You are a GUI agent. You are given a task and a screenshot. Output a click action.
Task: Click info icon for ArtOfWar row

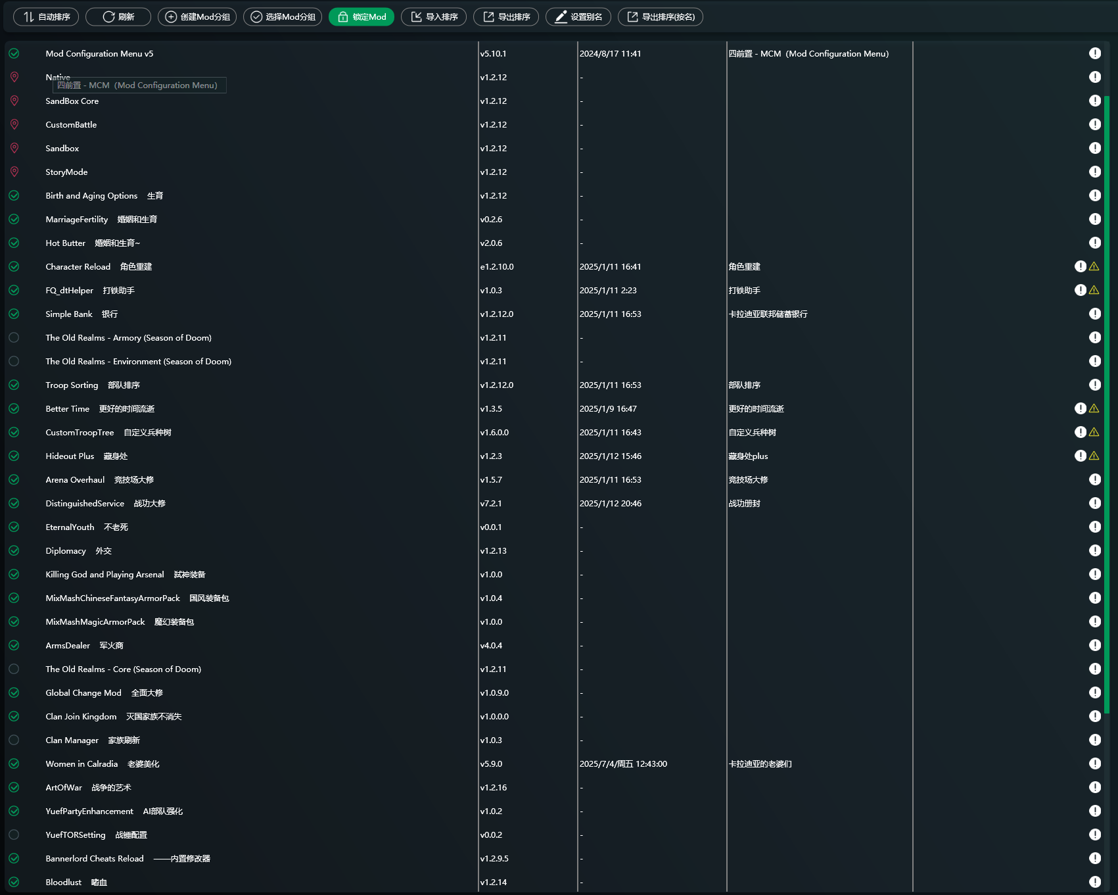(x=1095, y=787)
